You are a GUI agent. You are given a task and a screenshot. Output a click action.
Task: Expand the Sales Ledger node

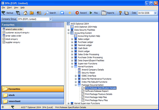(x=72, y=39)
